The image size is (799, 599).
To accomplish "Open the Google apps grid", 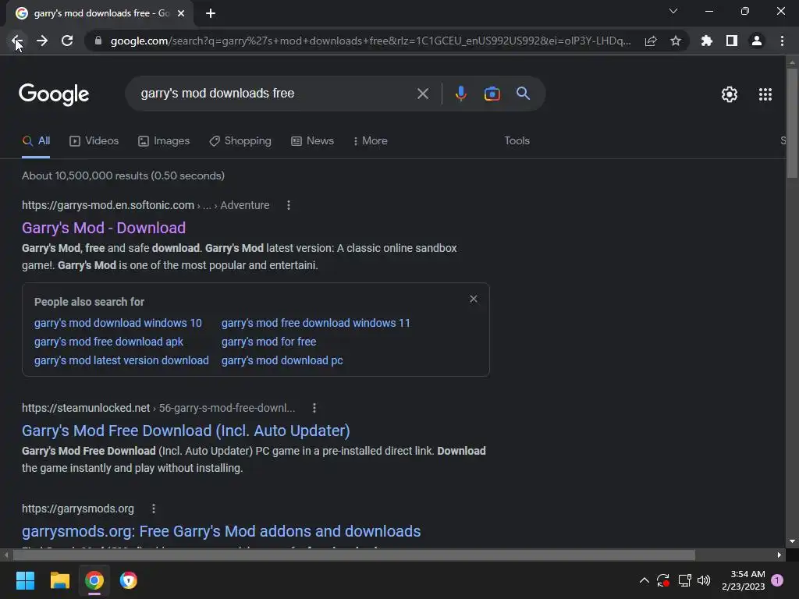I will point(765,94).
